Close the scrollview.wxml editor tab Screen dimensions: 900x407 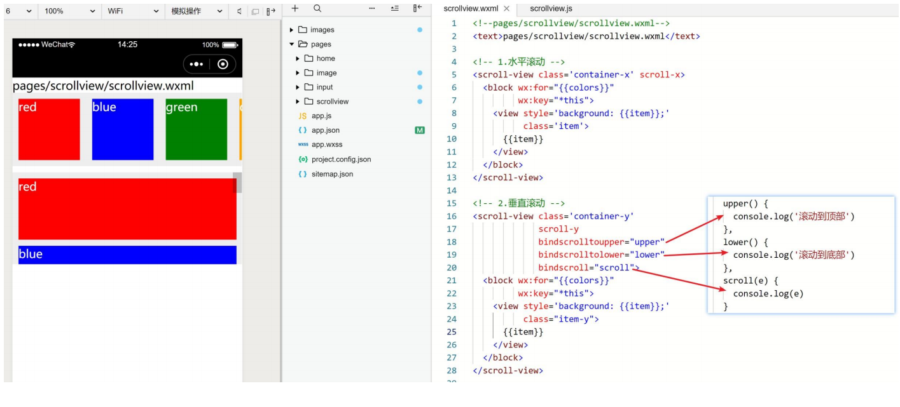coord(506,9)
